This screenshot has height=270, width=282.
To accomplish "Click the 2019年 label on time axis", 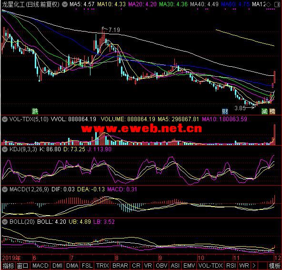I will [11, 258].
